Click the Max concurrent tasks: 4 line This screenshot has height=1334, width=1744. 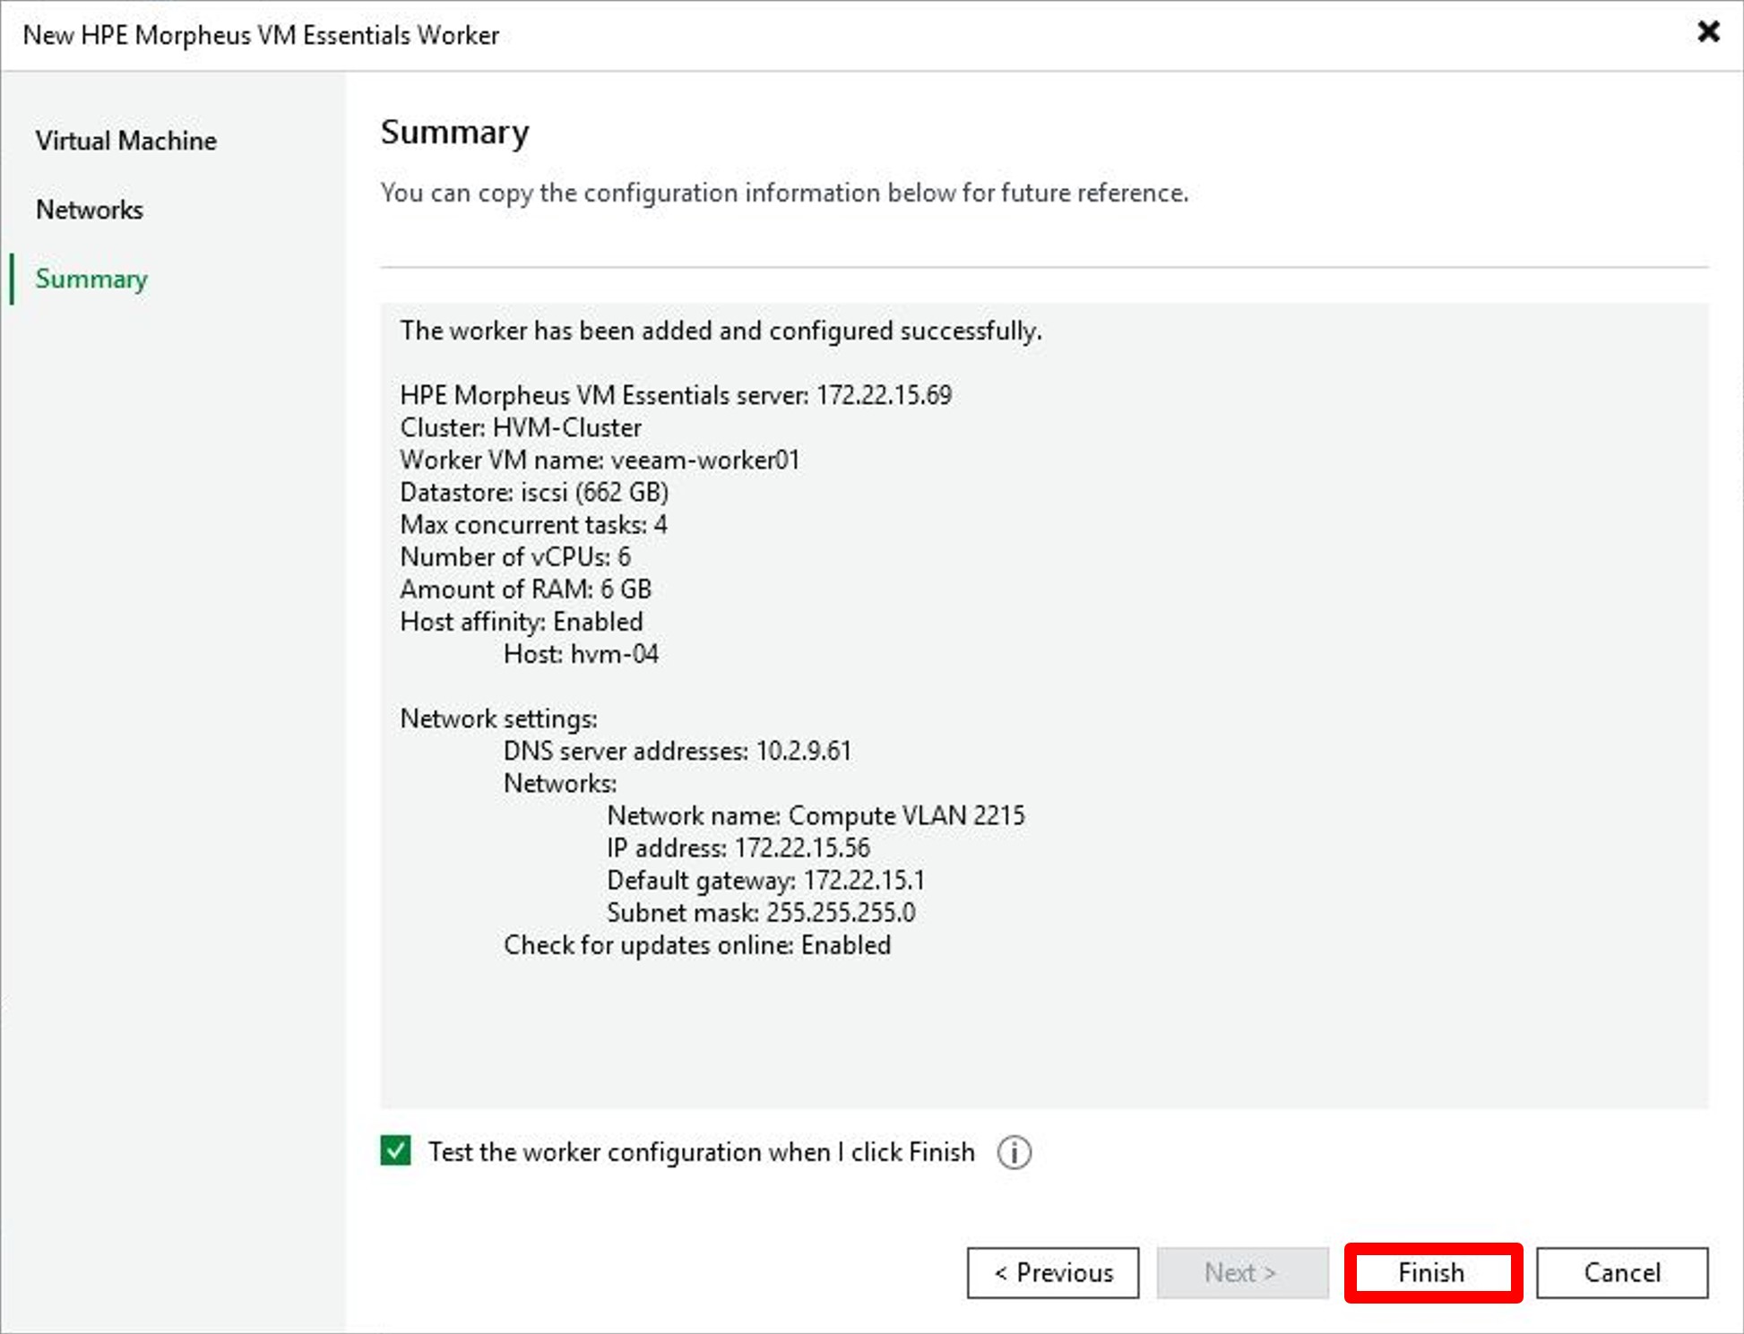(x=534, y=524)
